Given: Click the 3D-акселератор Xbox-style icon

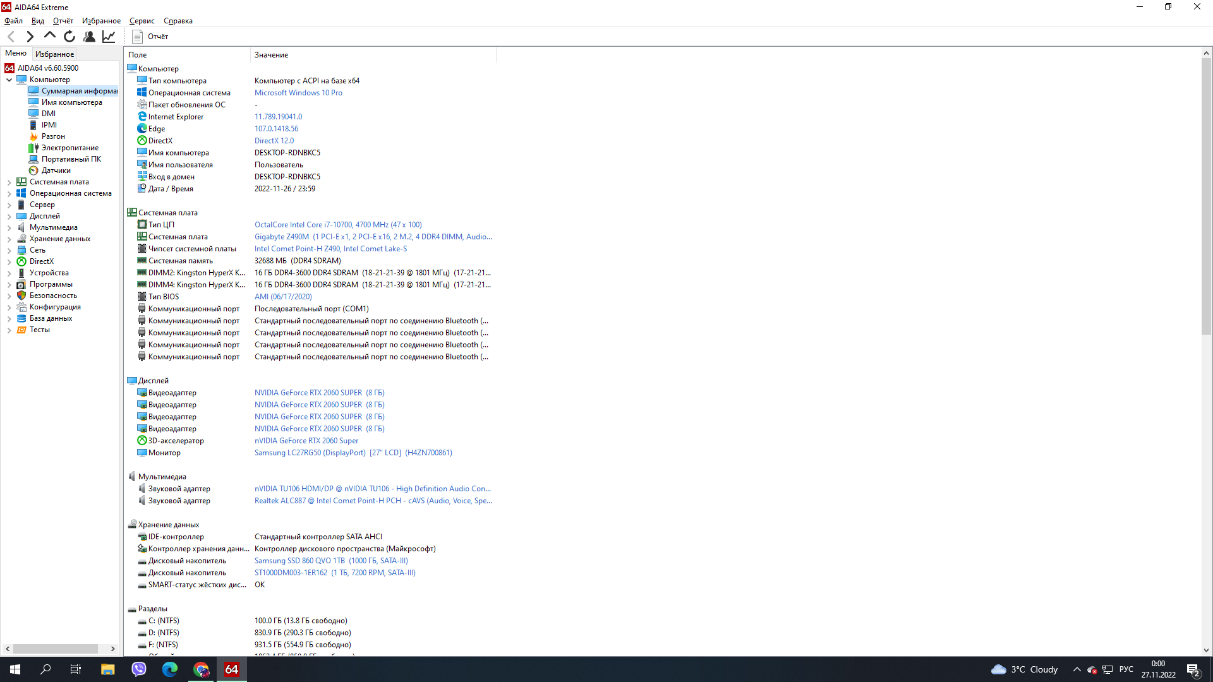Looking at the screenshot, I should point(142,441).
